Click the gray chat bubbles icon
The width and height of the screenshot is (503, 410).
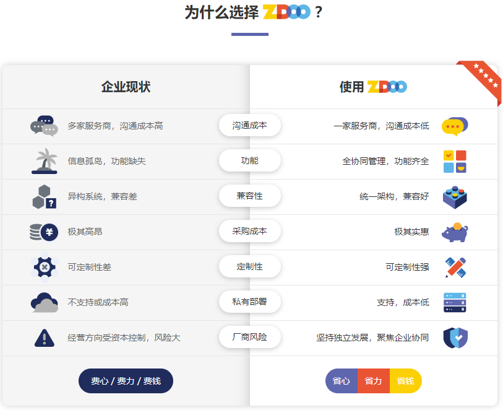(x=44, y=126)
